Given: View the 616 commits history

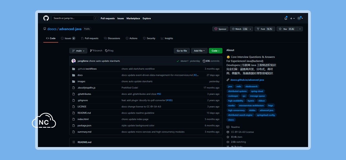Looking at the screenshot, I should coord(211,61).
